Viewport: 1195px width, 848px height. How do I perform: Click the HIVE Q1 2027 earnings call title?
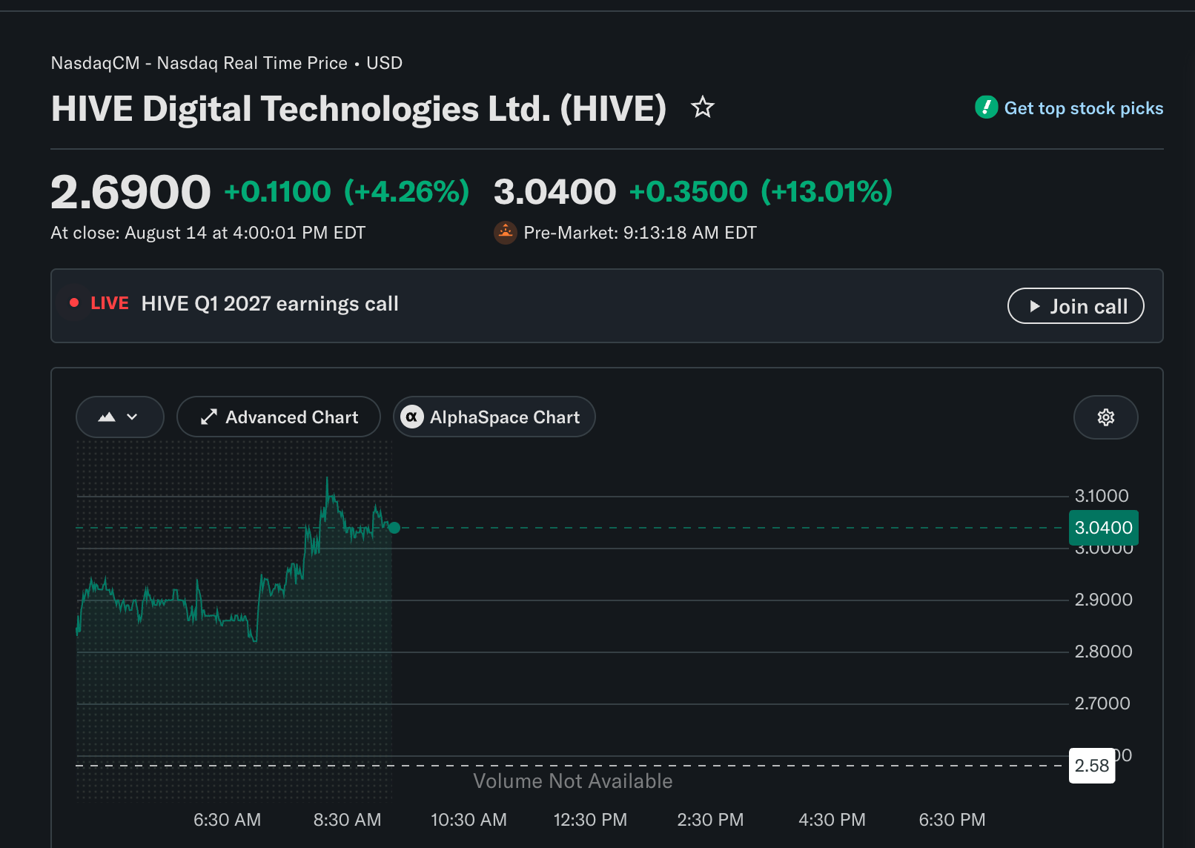click(270, 304)
